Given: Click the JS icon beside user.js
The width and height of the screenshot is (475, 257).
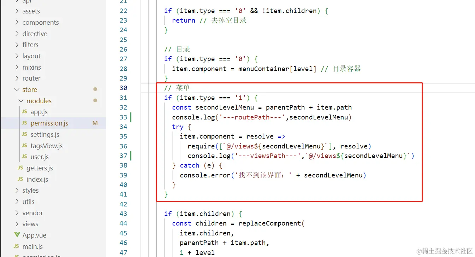Looking at the screenshot, I should (24, 157).
